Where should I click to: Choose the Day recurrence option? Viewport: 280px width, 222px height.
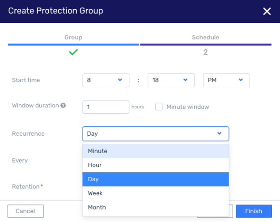(x=156, y=179)
